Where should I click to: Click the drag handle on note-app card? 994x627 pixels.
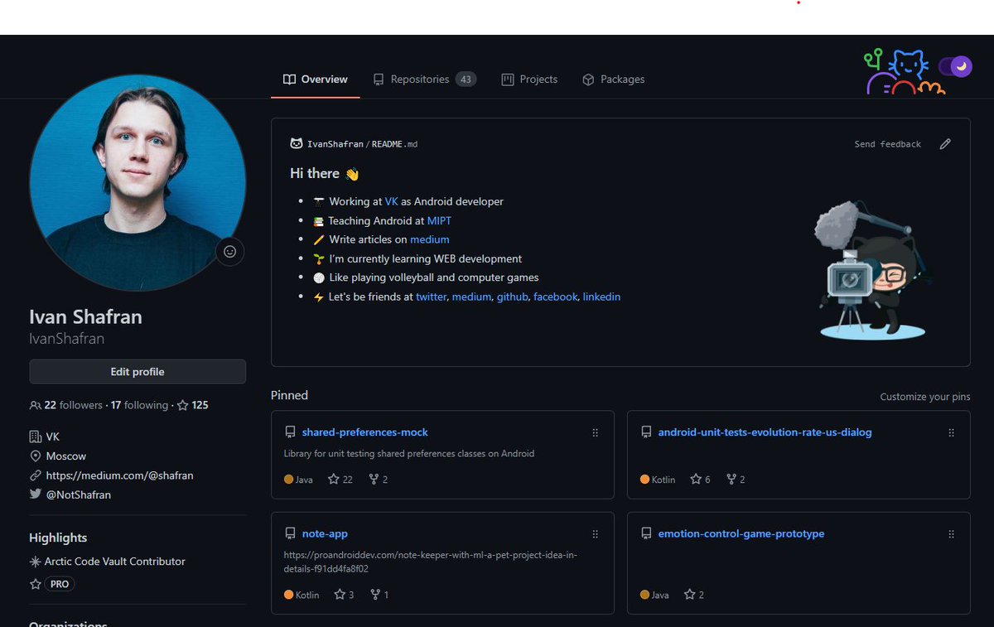[595, 534]
